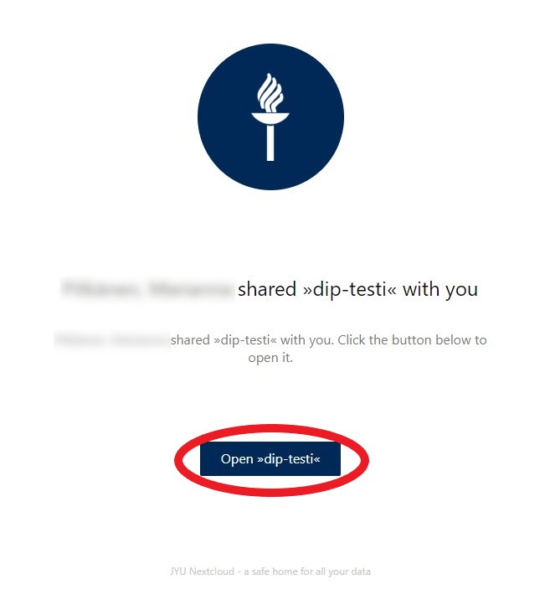545x600 pixels.
Task: Click the white flame of the torch
Action: pyautogui.click(x=270, y=92)
